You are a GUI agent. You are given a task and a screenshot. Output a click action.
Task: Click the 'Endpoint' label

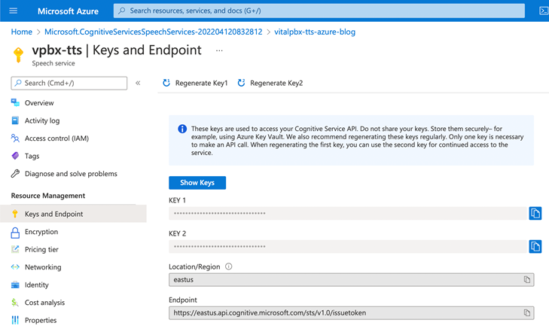(183, 300)
